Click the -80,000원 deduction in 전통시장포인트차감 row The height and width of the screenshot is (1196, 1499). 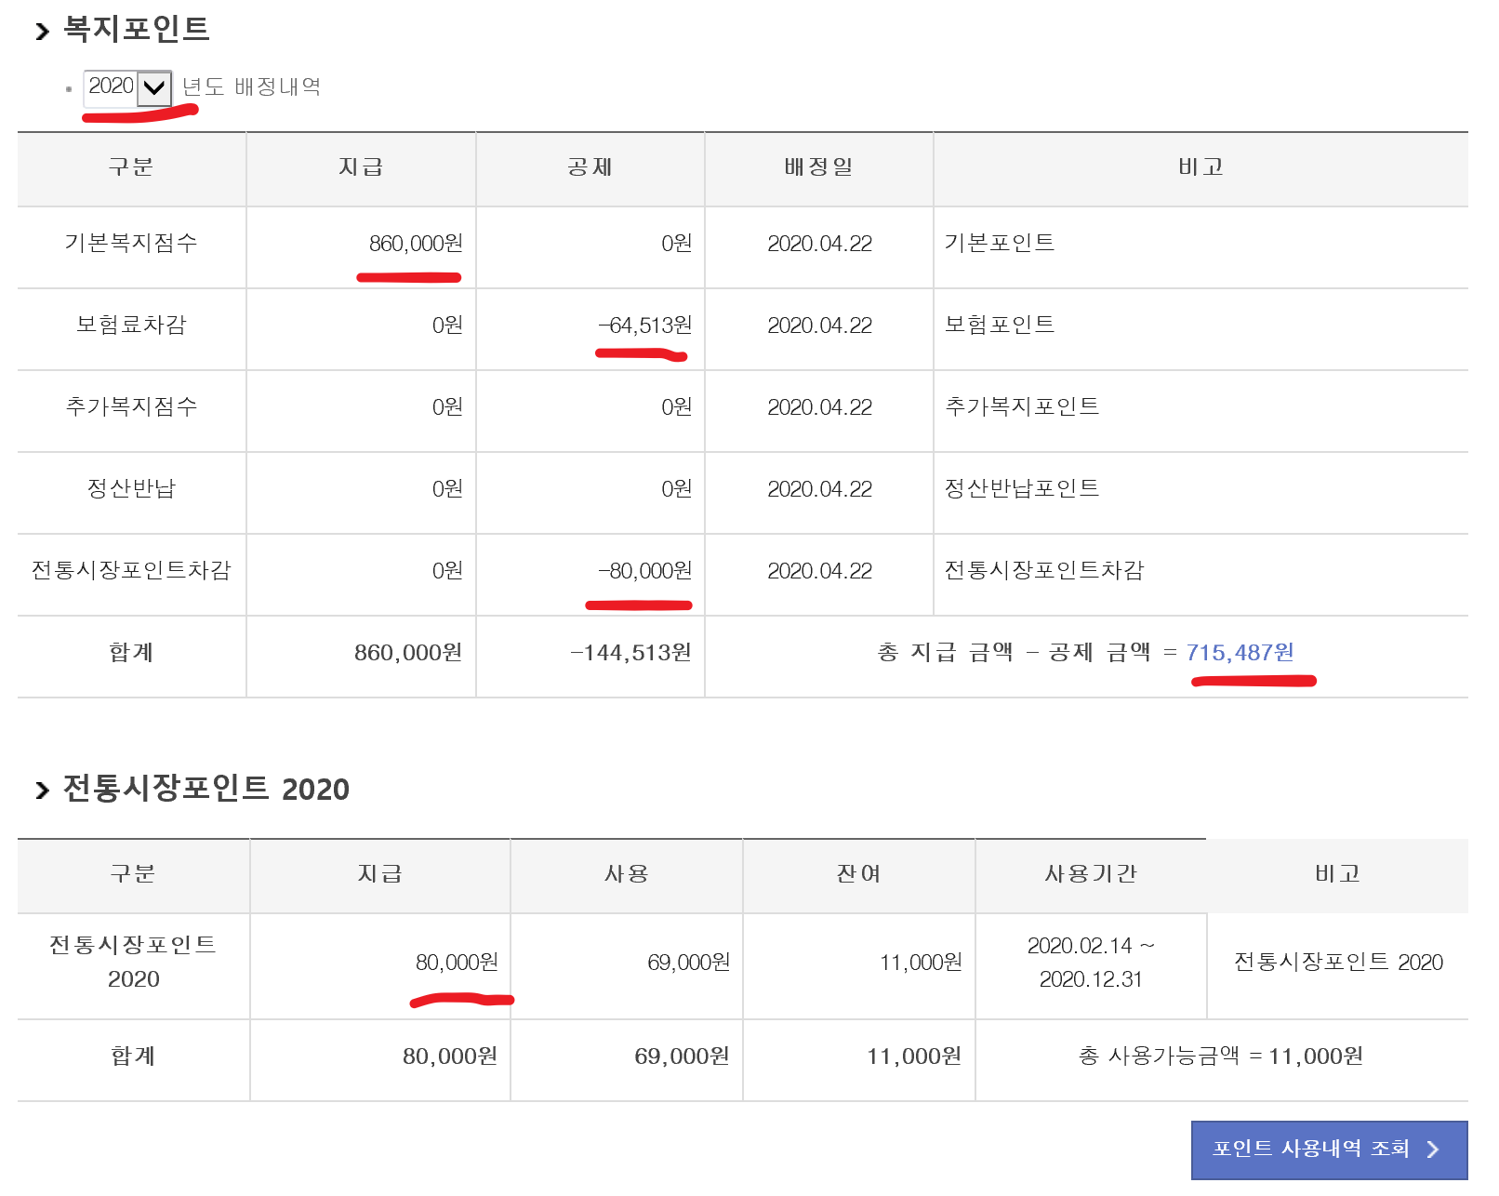pos(644,571)
